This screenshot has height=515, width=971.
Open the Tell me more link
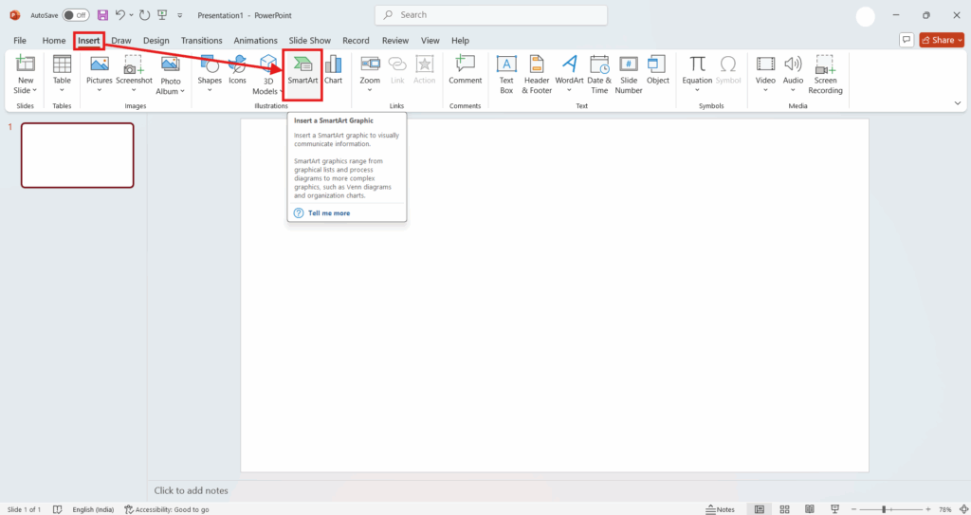pyautogui.click(x=329, y=213)
